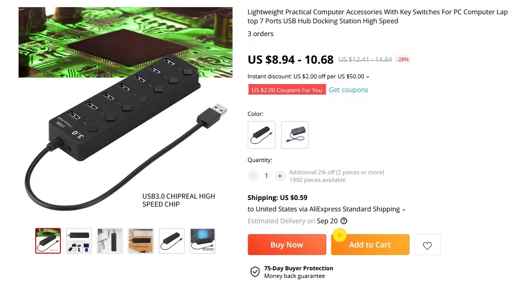The width and height of the screenshot is (516, 285).
Task: Select fourth thumbnail with hub on wooden desk
Action: [141, 241]
